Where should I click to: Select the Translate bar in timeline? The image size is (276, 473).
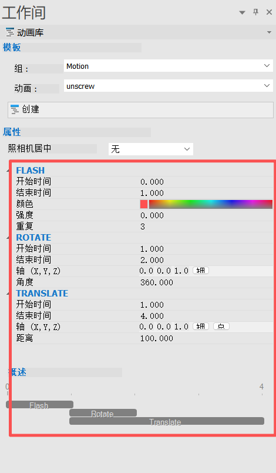167,421
